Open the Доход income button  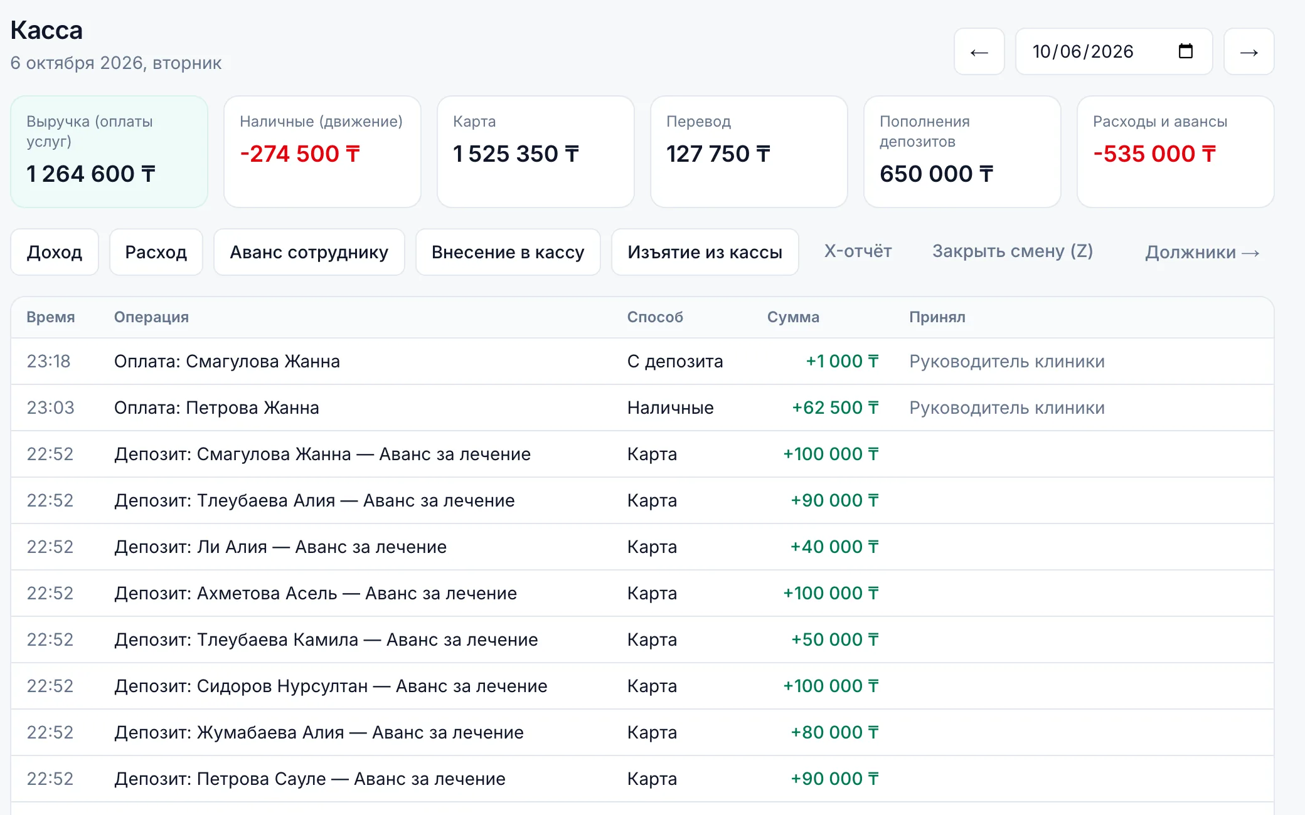55,252
